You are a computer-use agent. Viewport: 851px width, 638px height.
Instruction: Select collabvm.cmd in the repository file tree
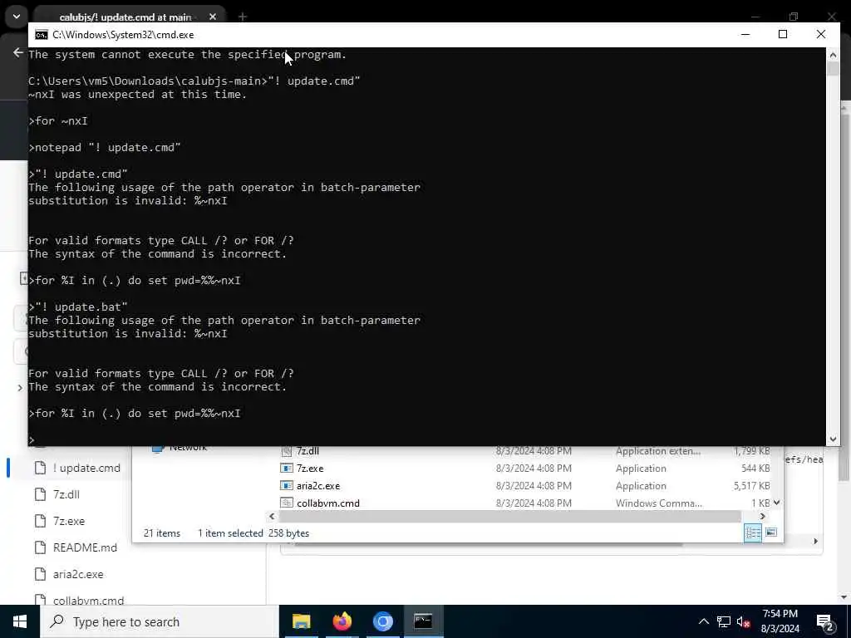tap(88, 600)
